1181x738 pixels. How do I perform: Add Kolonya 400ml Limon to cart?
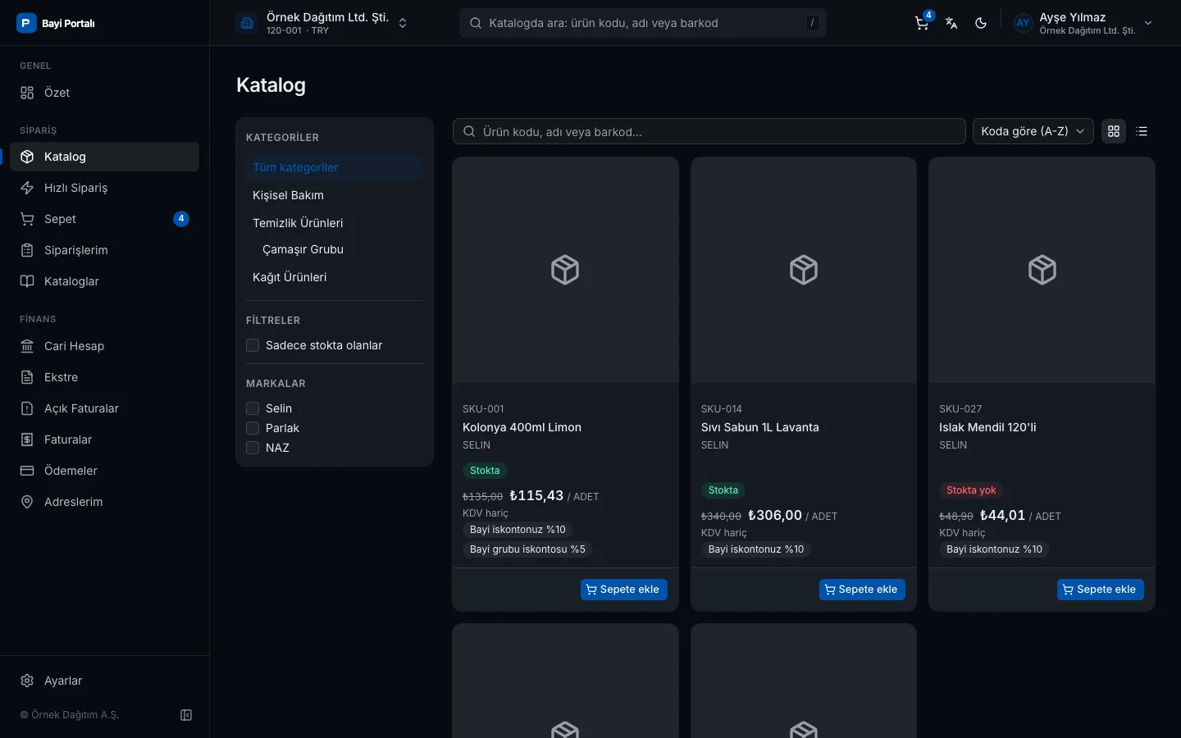click(x=624, y=590)
